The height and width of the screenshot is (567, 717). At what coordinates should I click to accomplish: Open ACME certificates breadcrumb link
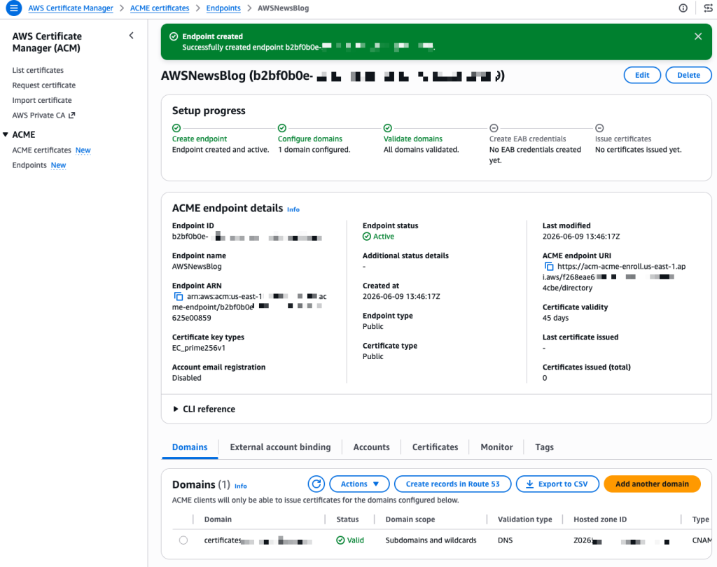pos(160,8)
